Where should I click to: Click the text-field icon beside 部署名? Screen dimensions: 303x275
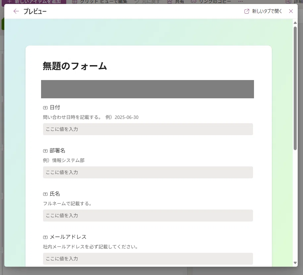pyautogui.click(x=45, y=151)
